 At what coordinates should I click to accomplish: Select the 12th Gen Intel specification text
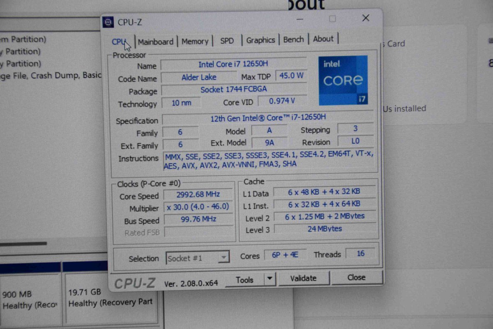[268, 118]
